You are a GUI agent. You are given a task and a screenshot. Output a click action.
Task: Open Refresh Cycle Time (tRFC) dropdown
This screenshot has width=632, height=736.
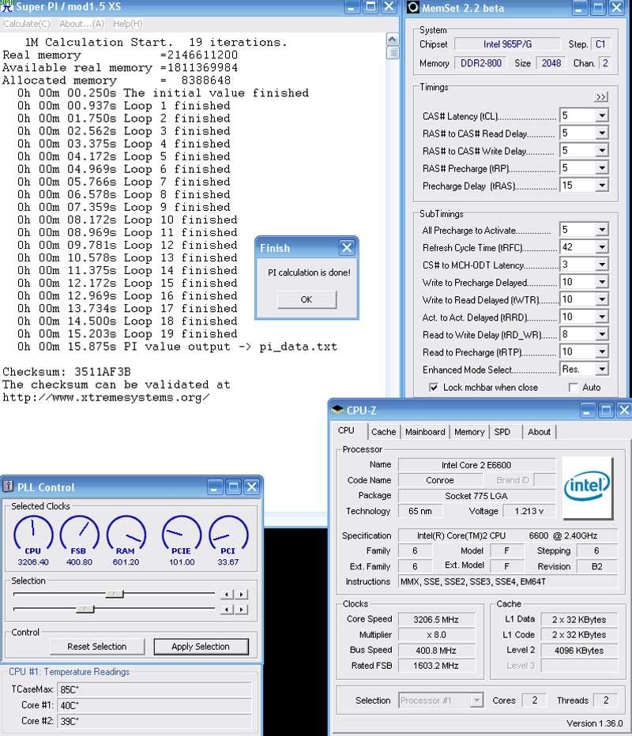pyautogui.click(x=602, y=247)
